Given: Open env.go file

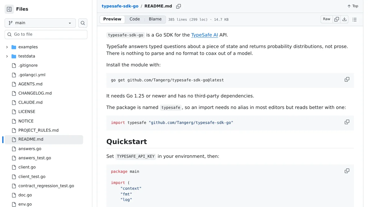Looking at the screenshot, I should point(25,204).
